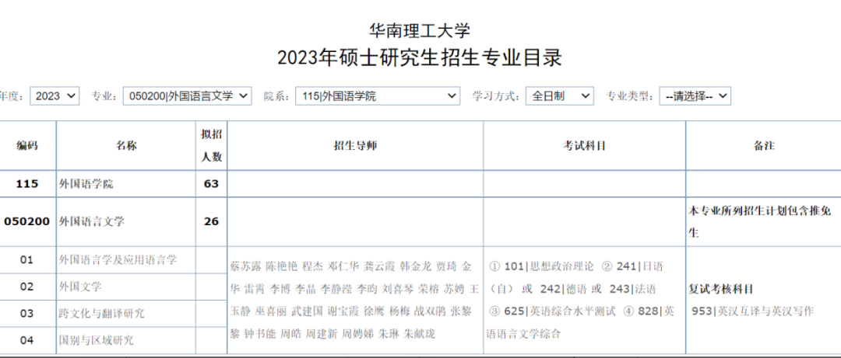Click the 625|英语综合水平测试 exam subject

[560, 311]
